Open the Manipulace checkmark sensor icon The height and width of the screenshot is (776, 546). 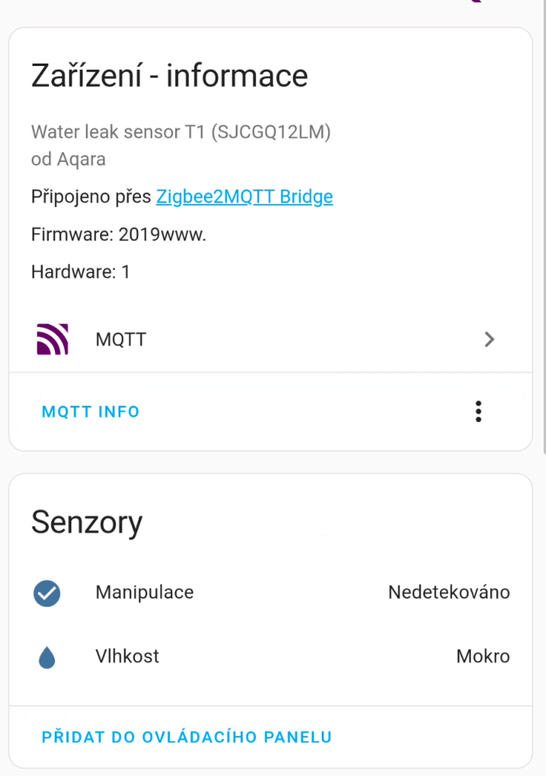pyautogui.click(x=47, y=593)
